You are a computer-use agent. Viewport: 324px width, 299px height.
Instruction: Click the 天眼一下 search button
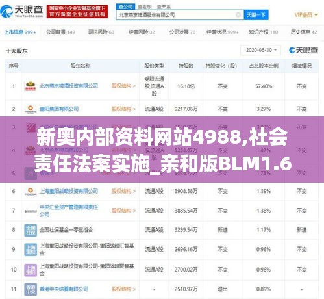pyautogui.click(x=256, y=15)
